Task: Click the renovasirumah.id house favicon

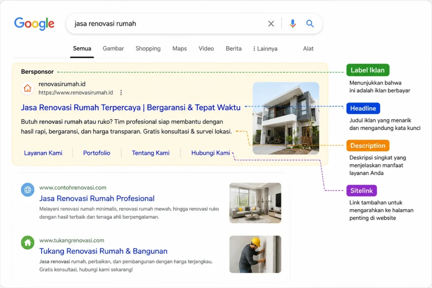Action: point(27,88)
